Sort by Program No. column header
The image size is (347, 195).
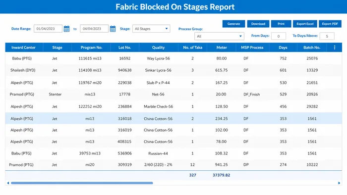91,48
